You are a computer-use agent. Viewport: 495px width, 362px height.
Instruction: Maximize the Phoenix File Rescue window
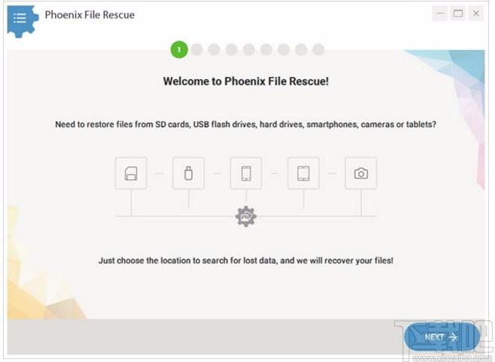tap(458, 13)
